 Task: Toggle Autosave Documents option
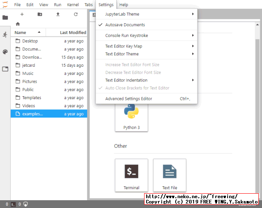[125, 25]
